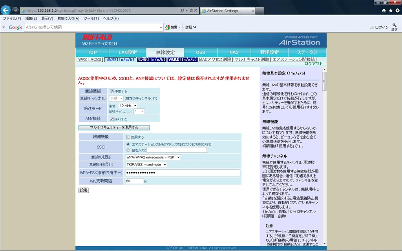
Task: Click the Google toolbar search input
Action: (x=92, y=27)
